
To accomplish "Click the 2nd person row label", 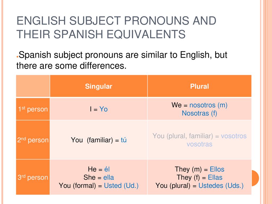I will tap(33, 140).
